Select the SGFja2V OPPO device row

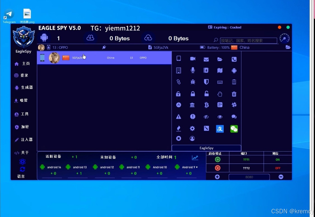[104, 58]
